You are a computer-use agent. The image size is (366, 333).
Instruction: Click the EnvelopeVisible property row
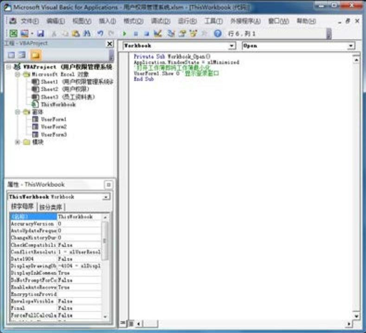pyautogui.click(x=56, y=301)
